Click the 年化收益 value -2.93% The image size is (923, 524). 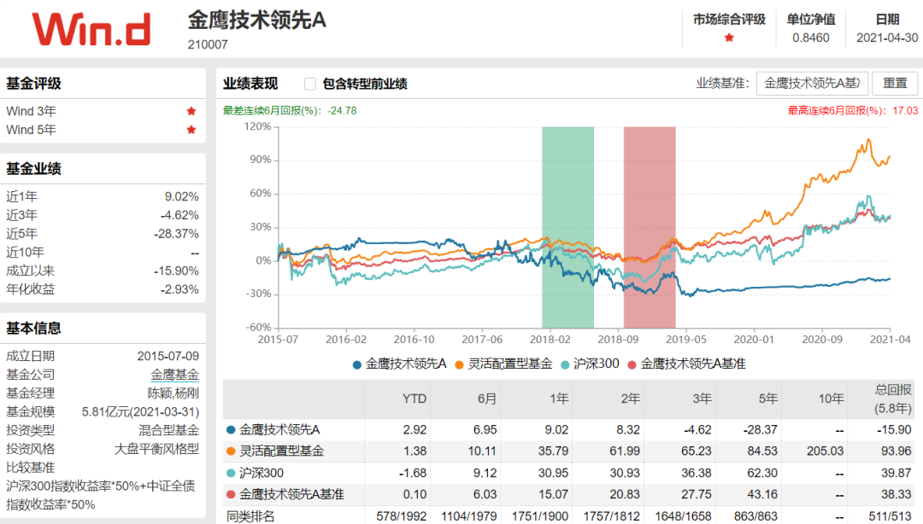tap(179, 289)
